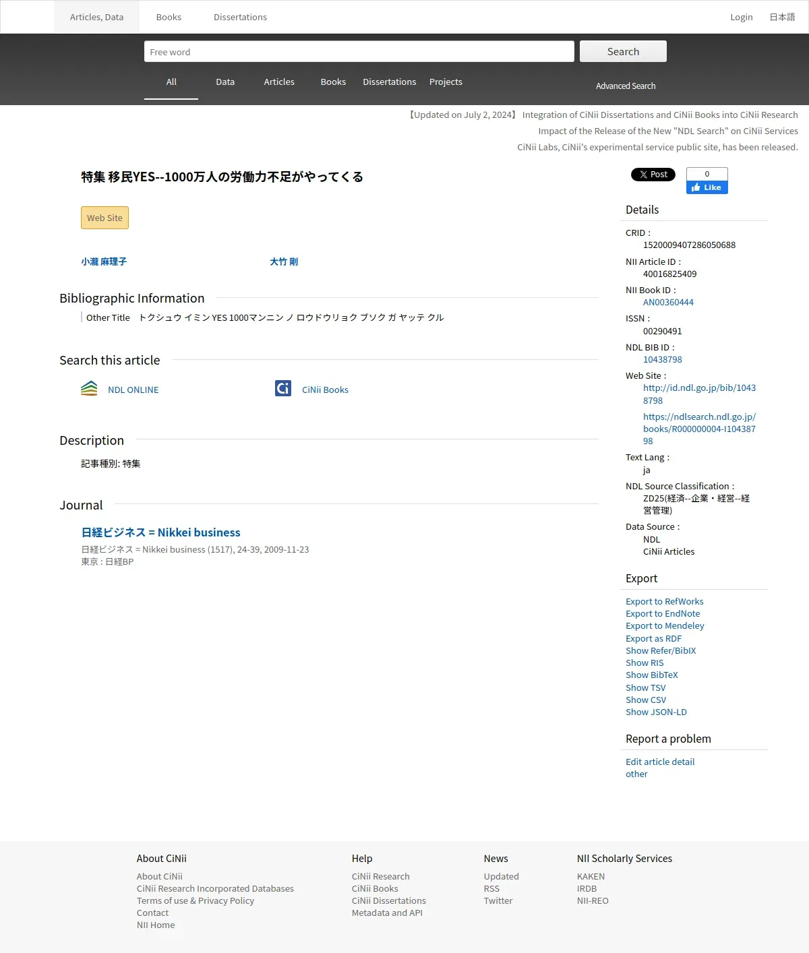The height and width of the screenshot is (953, 809).
Task: Open footer Twitter link
Action: 498,901
